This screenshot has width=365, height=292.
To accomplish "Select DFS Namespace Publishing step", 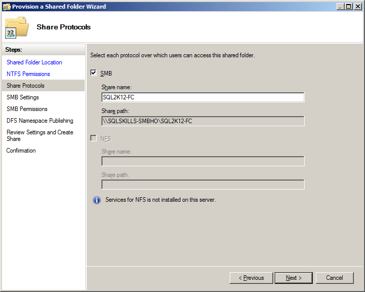I will pos(40,121).
